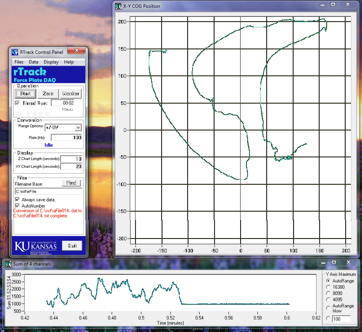Toggle the Timed Run checkbox
This screenshot has width=362, height=332.
(x=17, y=103)
